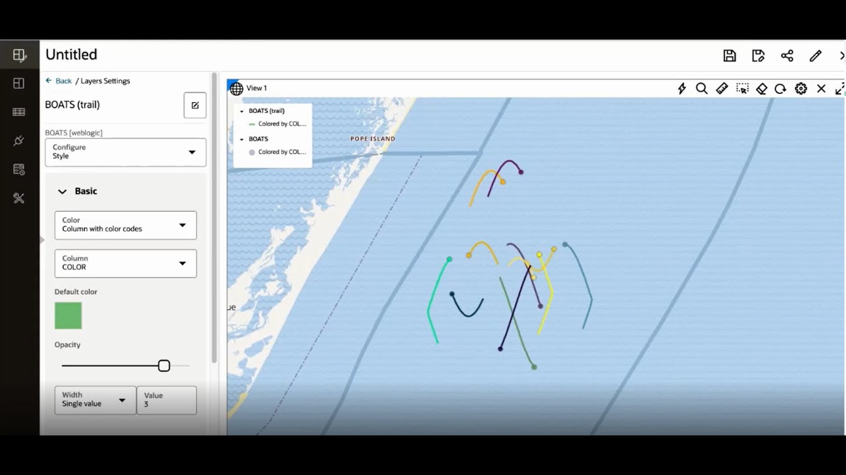Viewport: 846px width, 475px height.
Task: Open the Column COLOR dropdown
Action: (x=126, y=263)
